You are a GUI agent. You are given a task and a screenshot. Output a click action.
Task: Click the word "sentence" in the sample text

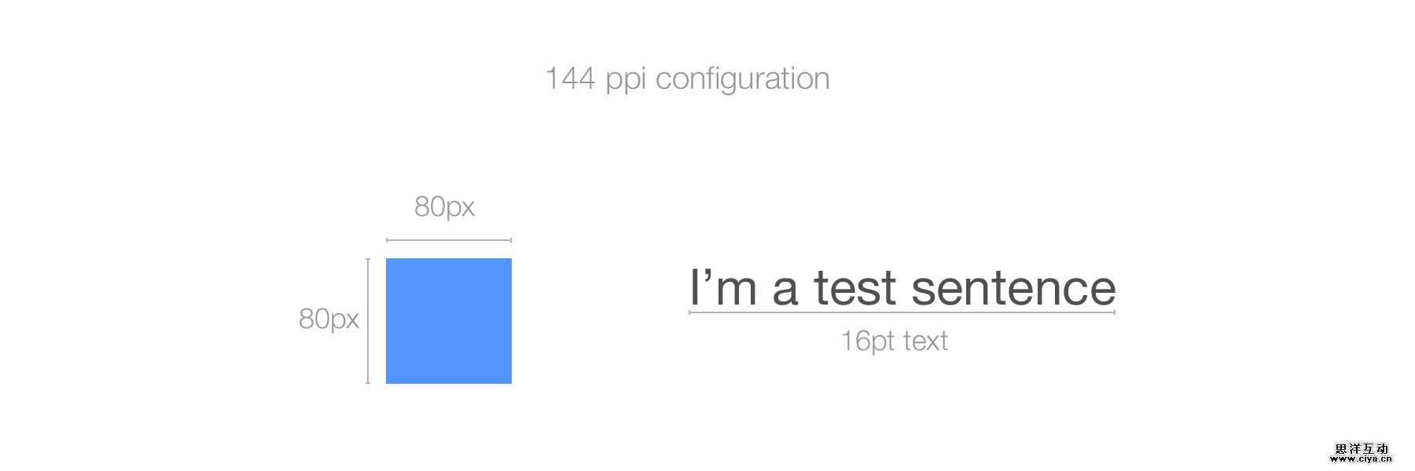1013,288
